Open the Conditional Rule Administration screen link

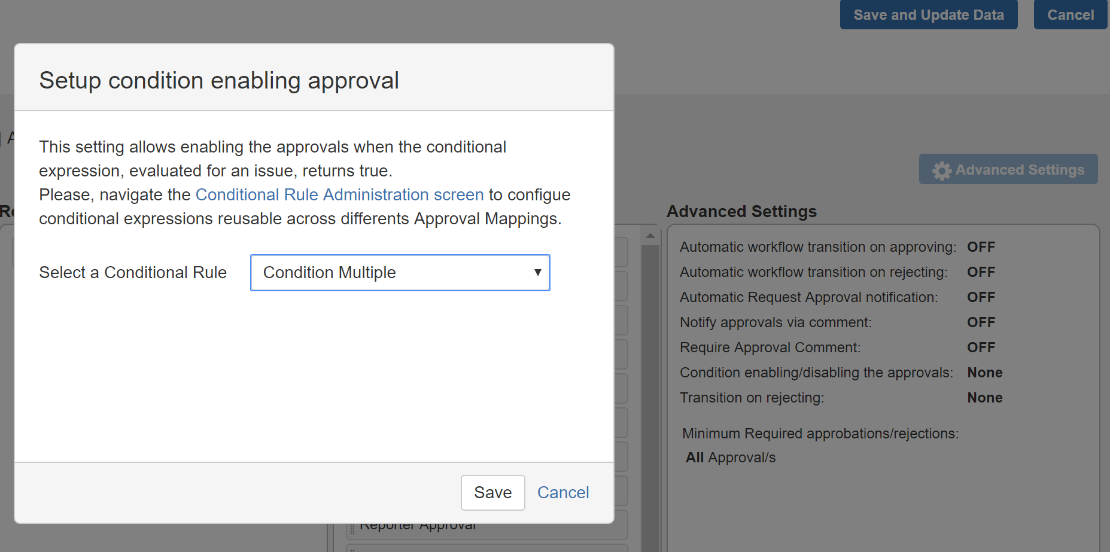coord(339,195)
